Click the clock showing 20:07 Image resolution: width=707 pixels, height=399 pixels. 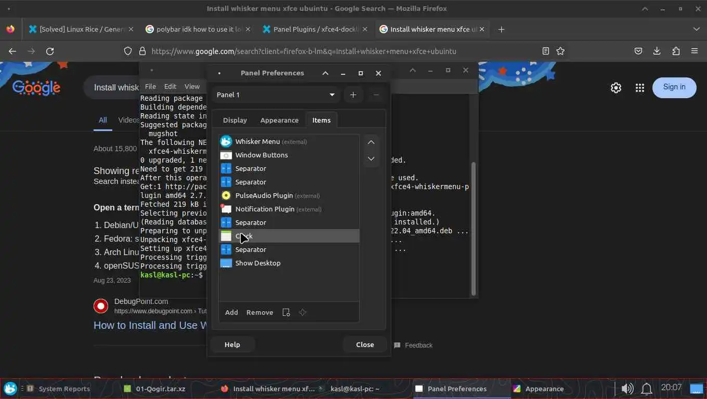click(671, 388)
